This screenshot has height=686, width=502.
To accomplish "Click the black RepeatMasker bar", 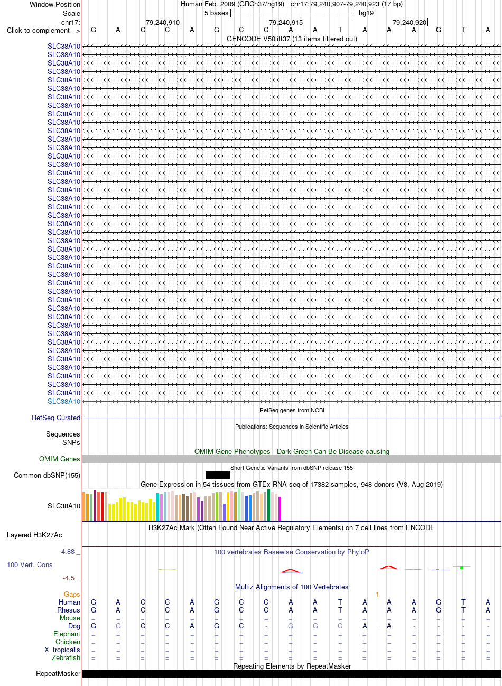I will [x=292, y=673].
